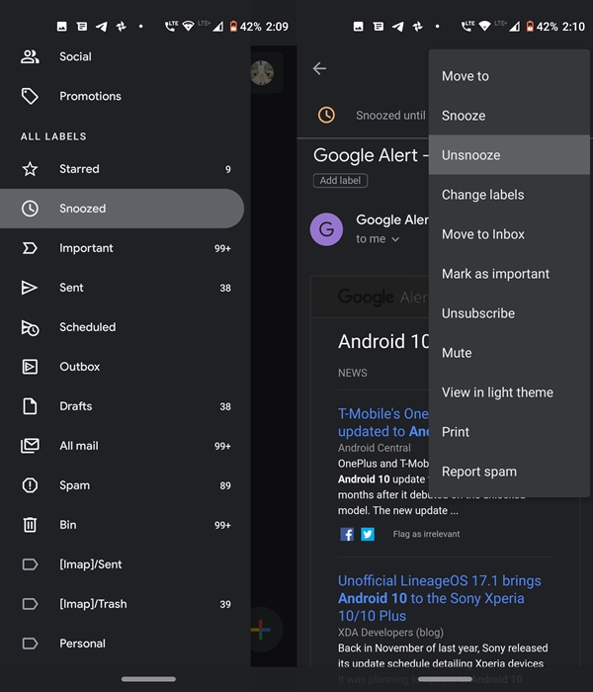The width and height of the screenshot is (593, 692).
Task: Select 'Move to' in the menu
Action: point(509,76)
